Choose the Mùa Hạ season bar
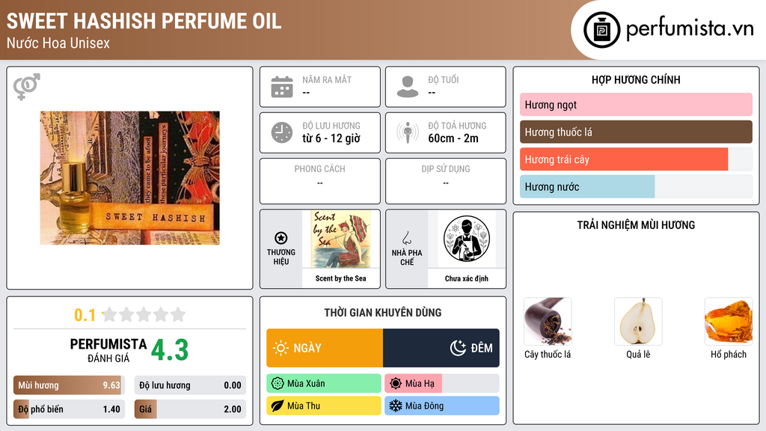This screenshot has height=431, width=766. (441, 384)
